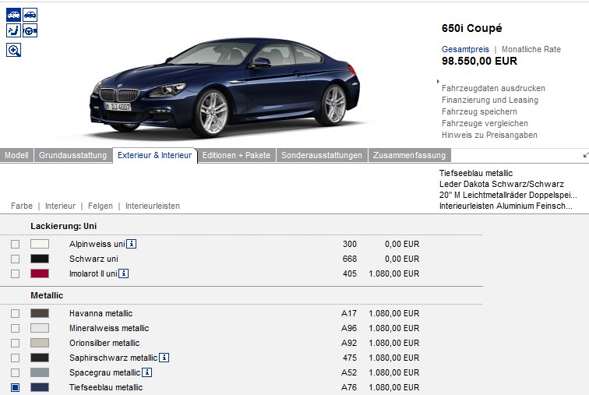Click Fahrzeuge vergleichen link
Image resolution: width=589 pixels, height=395 pixels.
[485, 123]
